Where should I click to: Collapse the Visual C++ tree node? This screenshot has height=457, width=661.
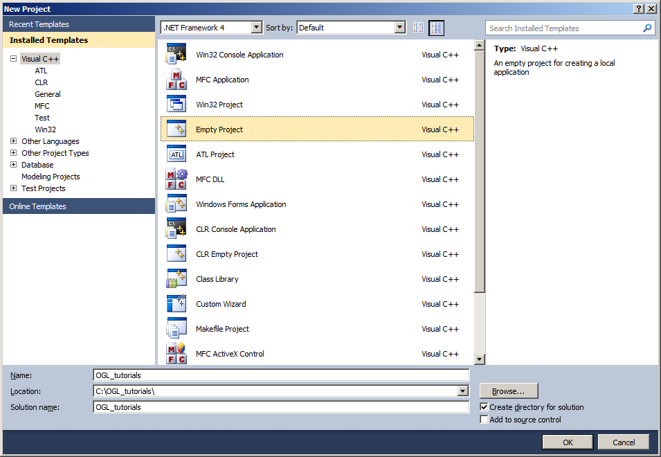[x=13, y=59]
